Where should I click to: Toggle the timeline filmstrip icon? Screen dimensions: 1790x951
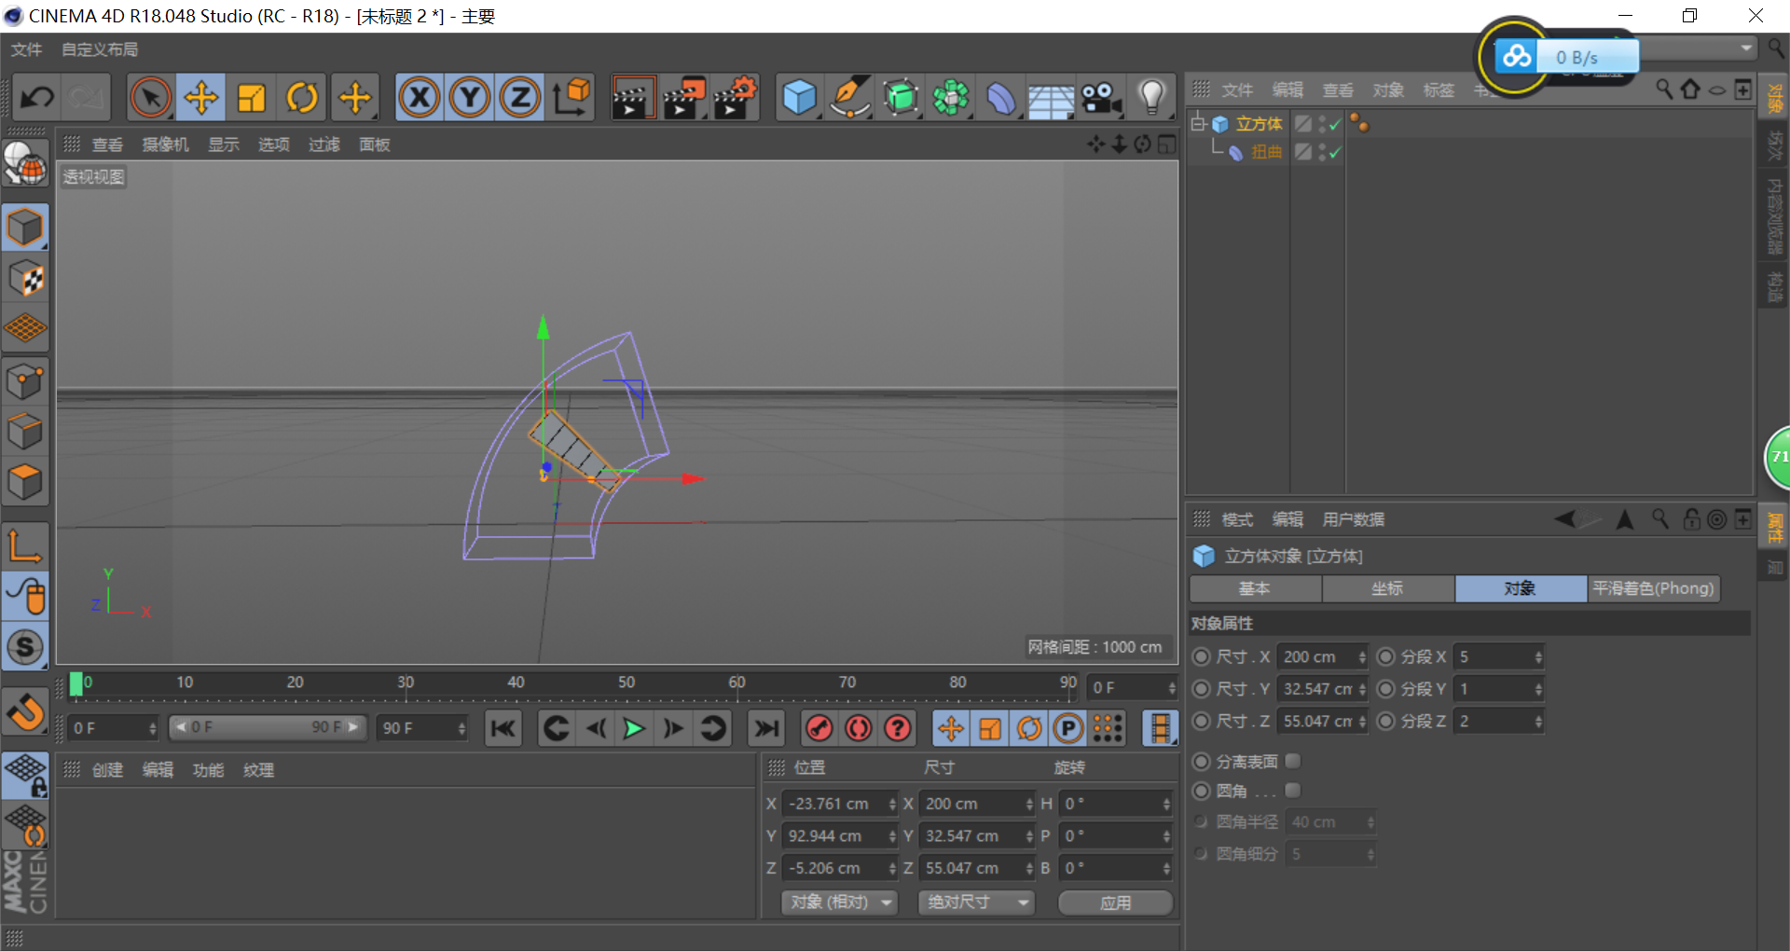coord(1160,728)
